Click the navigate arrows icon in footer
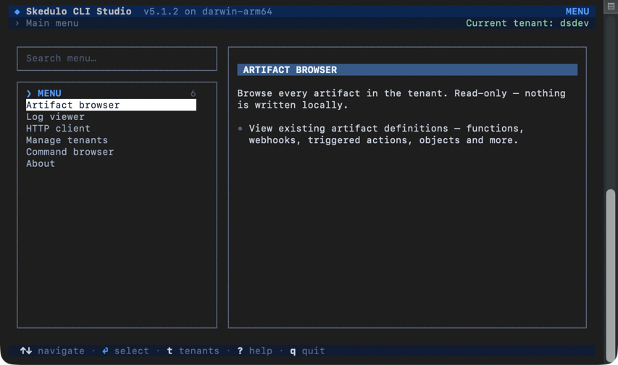 [x=26, y=351]
